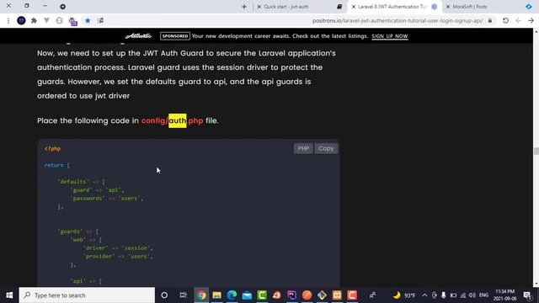The height and width of the screenshot is (303, 539).
Task: Click the people icon in taskbar
Action: tap(372, 295)
